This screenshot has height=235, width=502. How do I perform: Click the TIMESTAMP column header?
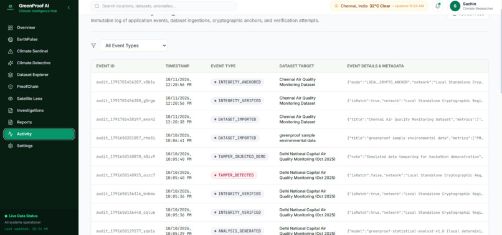click(x=178, y=66)
